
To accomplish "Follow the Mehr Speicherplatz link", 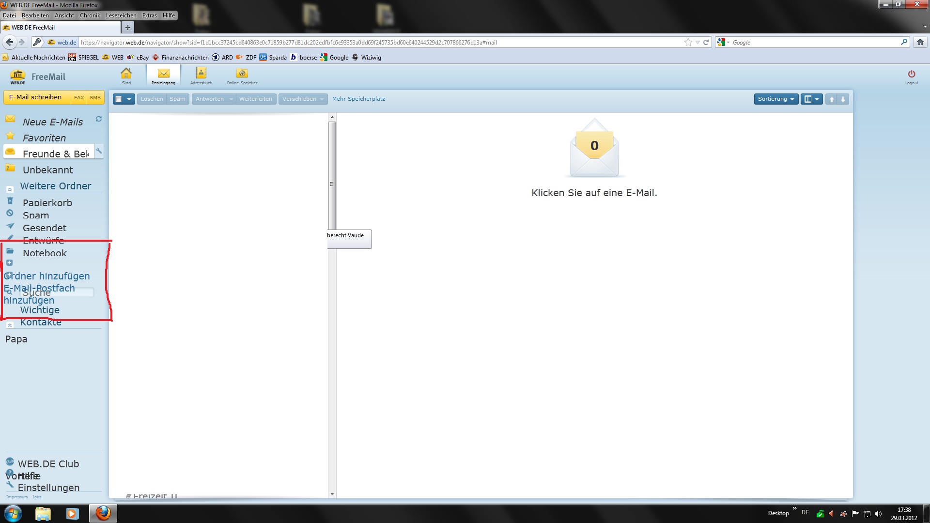I will coord(358,99).
